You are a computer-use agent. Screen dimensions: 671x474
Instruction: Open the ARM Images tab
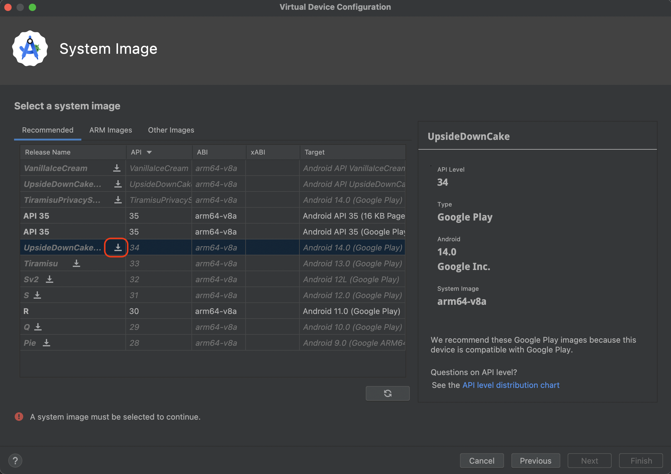(x=111, y=130)
